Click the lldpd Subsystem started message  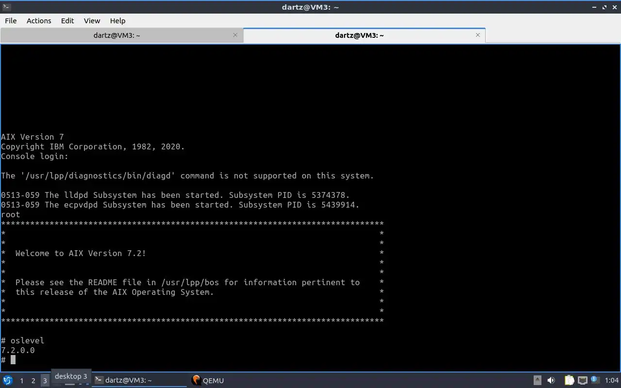(x=175, y=195)
